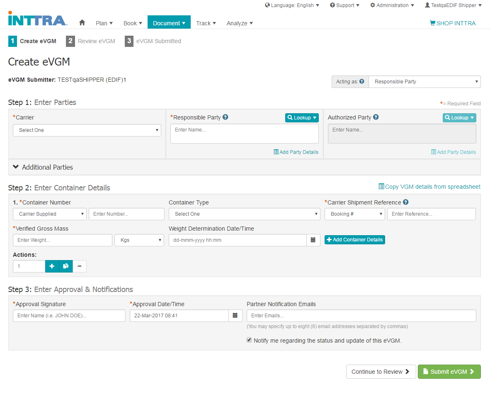
Task: Click Carrier Shipment Reference help icon
Action: pyautogui.click(x=406, y=202)
